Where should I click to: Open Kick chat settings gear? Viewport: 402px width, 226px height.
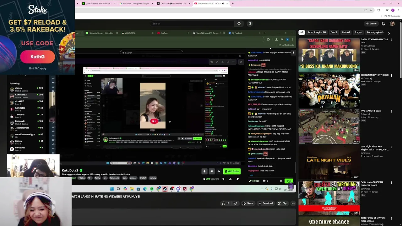coord(281,181)
